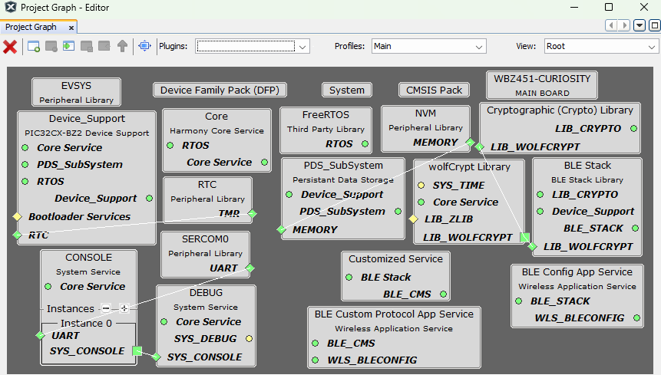Click the CONSOLE Instances plus button

coord(124,308)
